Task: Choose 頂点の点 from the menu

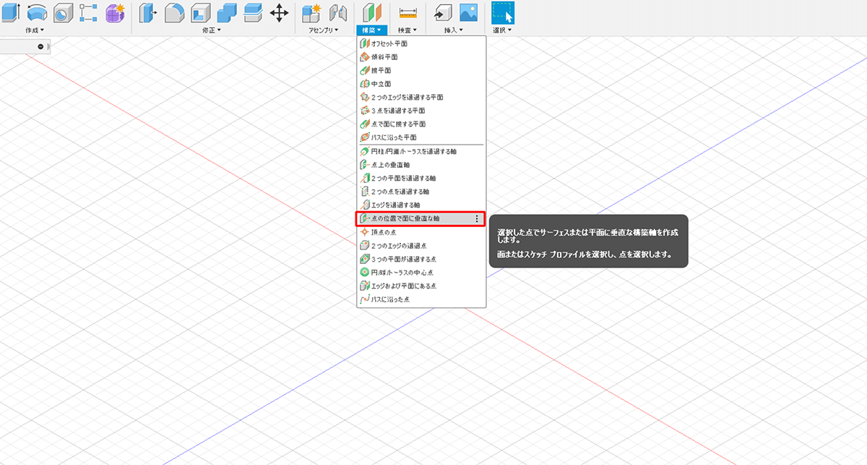Action: (x=421, y=232)
